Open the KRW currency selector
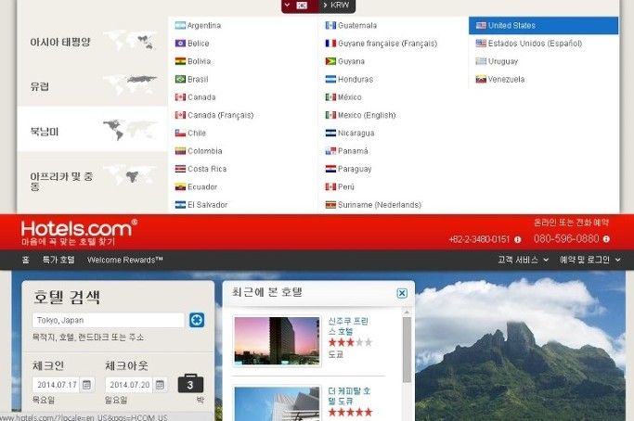 [x=337, y=6]
